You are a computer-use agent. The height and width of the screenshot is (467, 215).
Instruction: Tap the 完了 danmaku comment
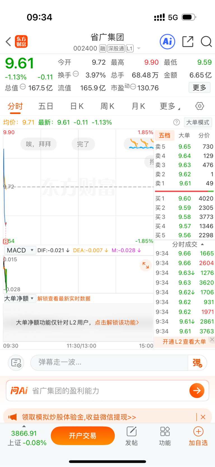[83, 144]
